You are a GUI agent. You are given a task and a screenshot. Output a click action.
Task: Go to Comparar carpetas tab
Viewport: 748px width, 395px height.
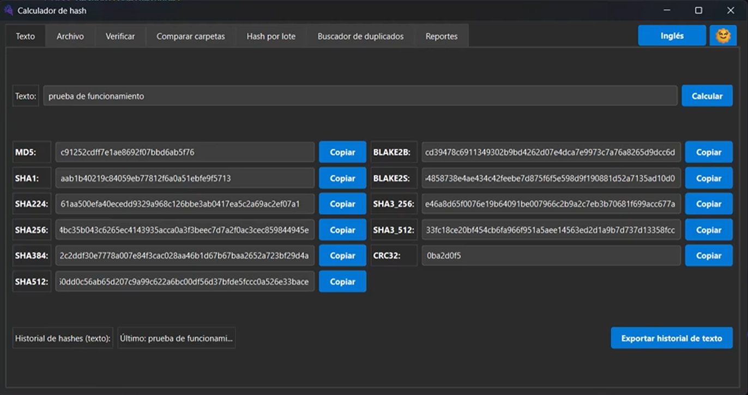190,37
